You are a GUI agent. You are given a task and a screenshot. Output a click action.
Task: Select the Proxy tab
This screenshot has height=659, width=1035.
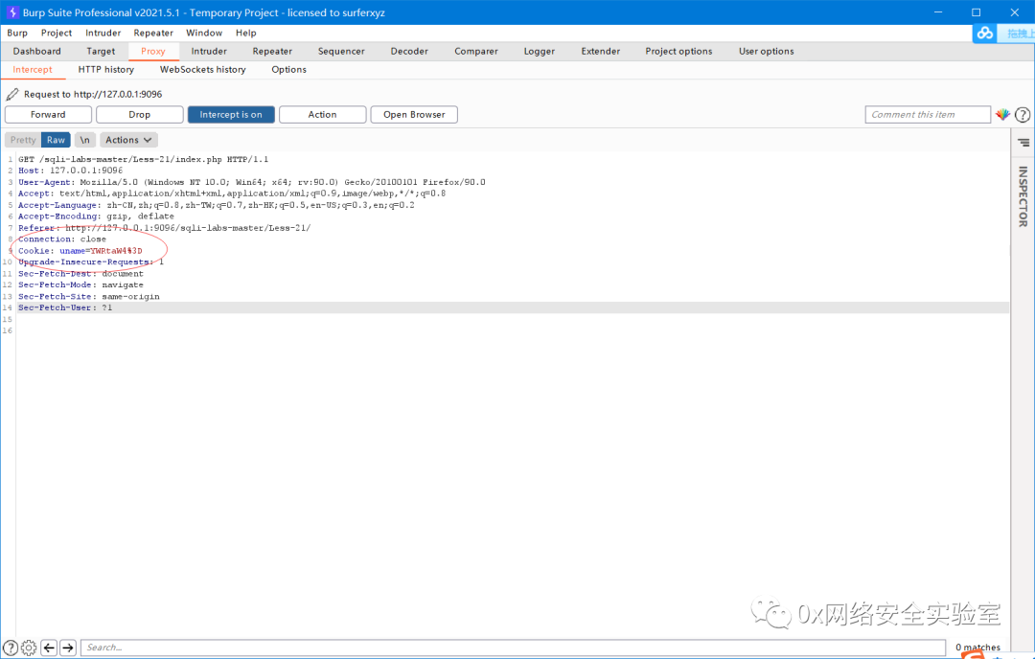(152, 52)
